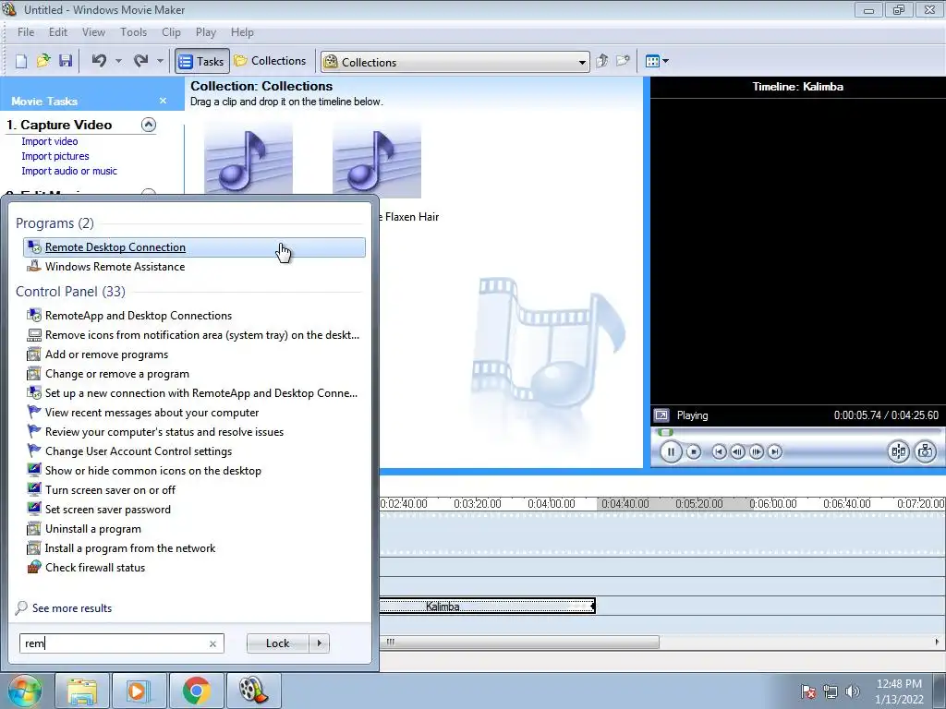The width and height of the screenshot is (946, 709).
Task: Open the Undo history dropdown arrow
Action: point(118,61)
